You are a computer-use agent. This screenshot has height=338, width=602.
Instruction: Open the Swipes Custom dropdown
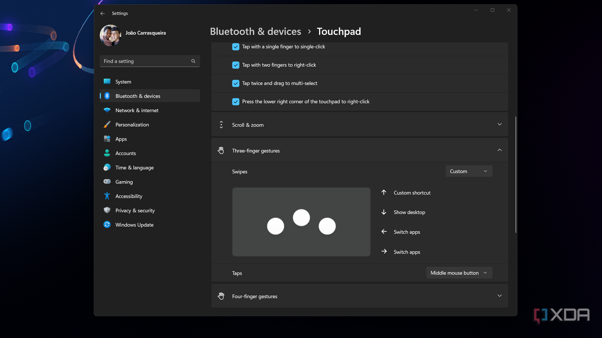468,171
